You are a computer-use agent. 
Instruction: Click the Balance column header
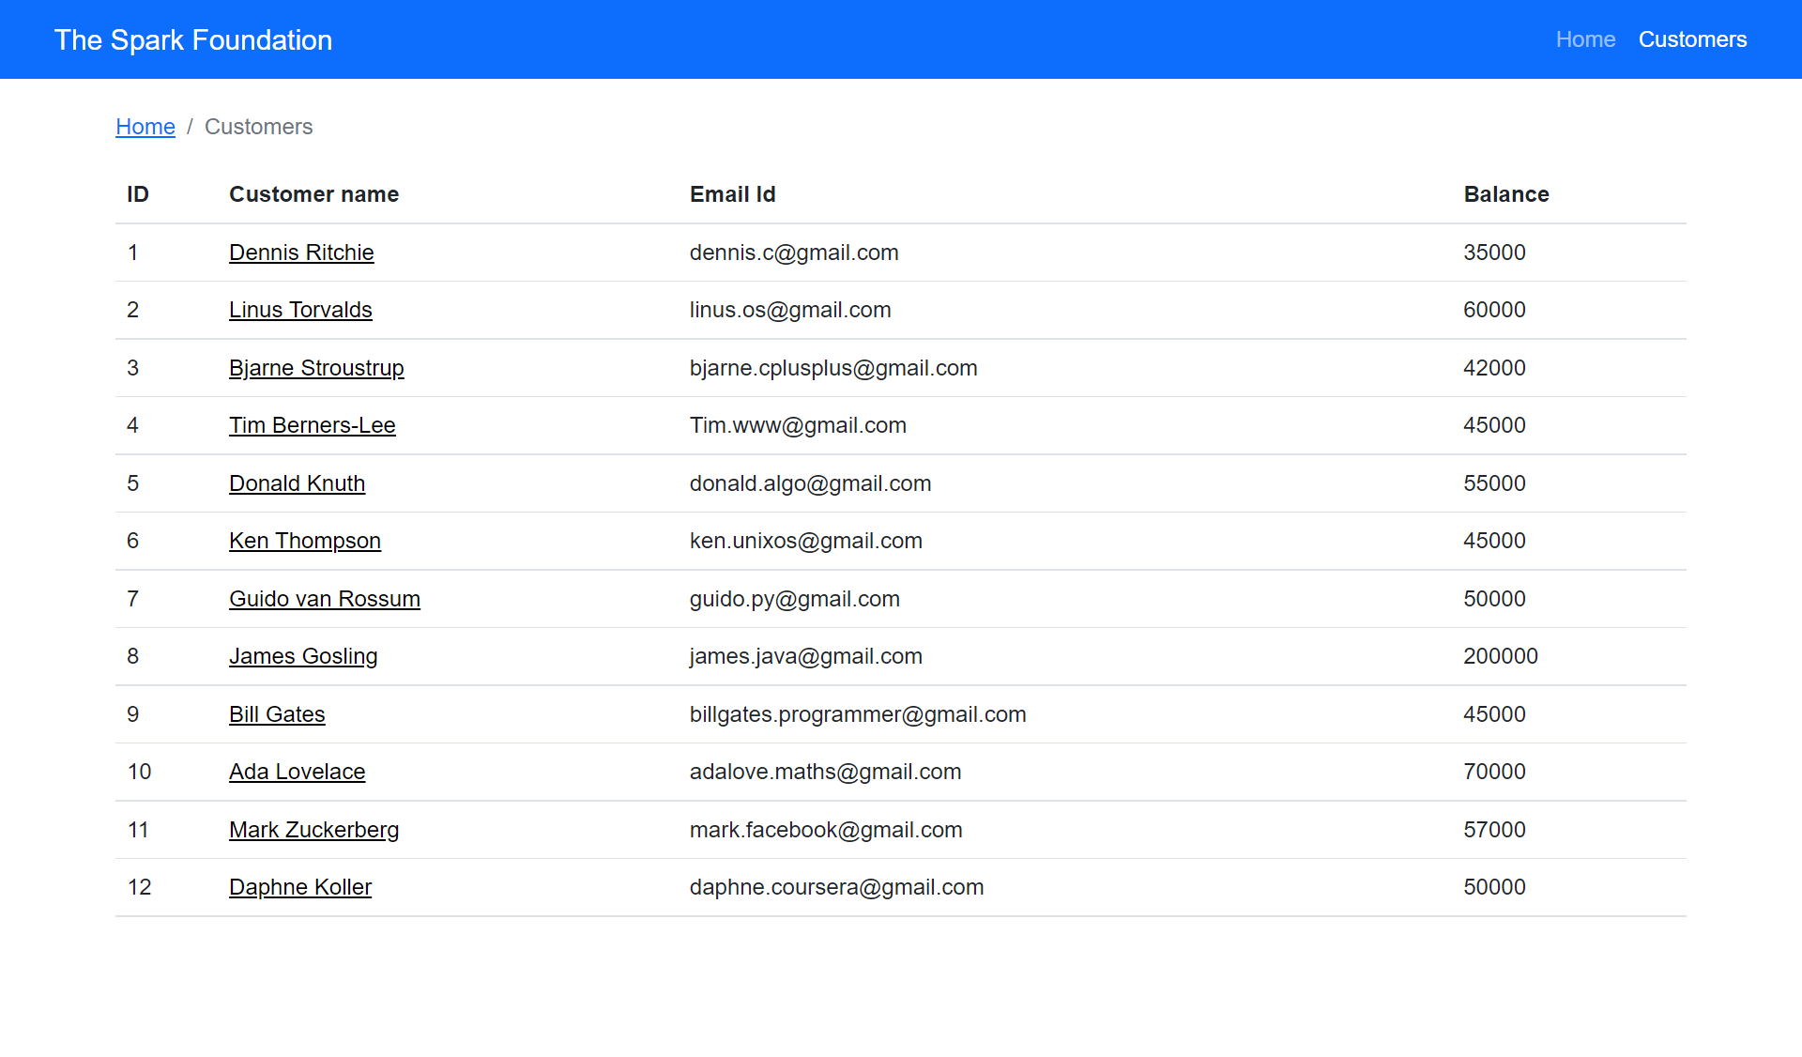pos(1506,194)
